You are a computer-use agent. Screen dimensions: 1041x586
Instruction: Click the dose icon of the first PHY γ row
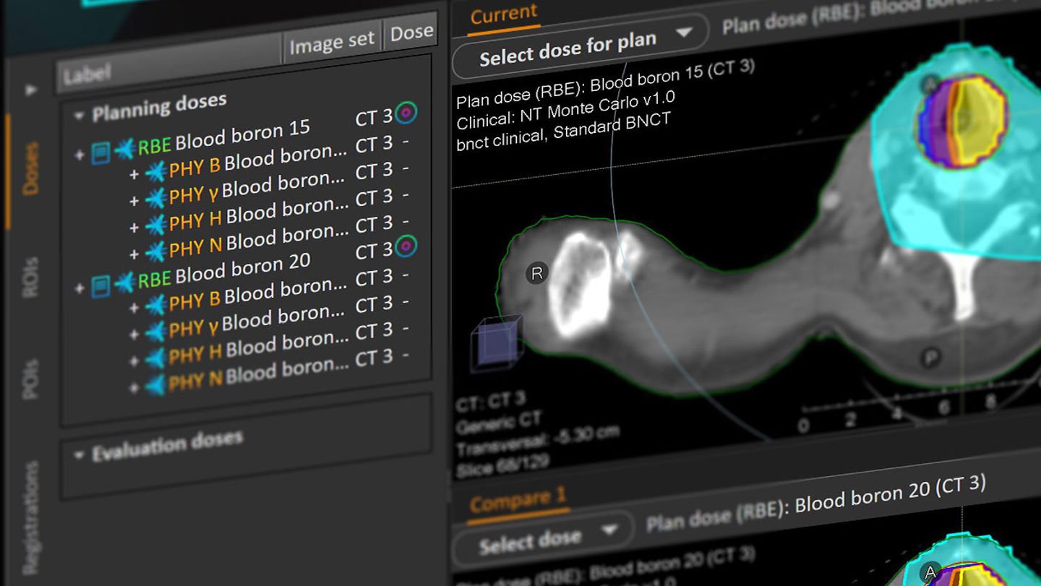pyautogui.click(x=155, y=197)
